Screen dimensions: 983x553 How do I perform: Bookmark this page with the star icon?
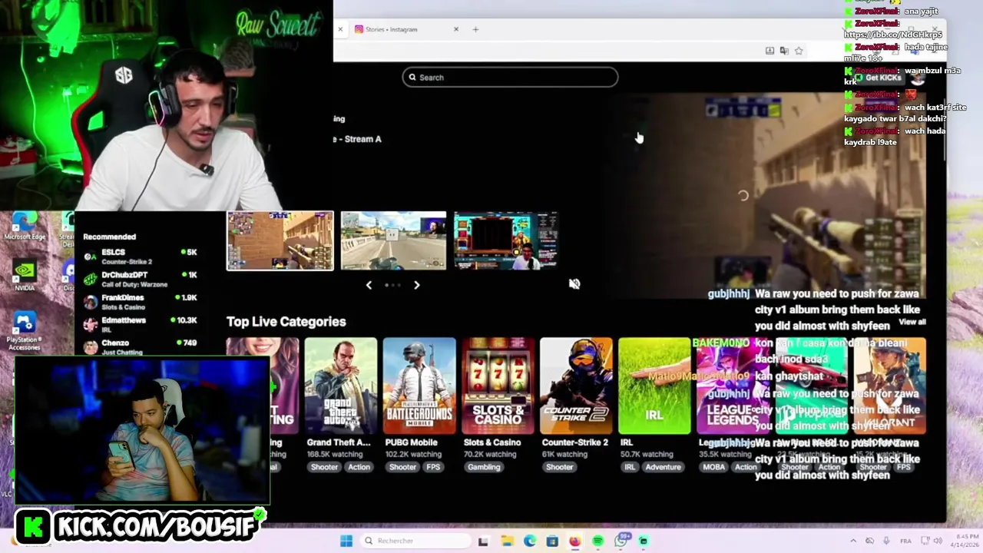(x=799, y=51)
